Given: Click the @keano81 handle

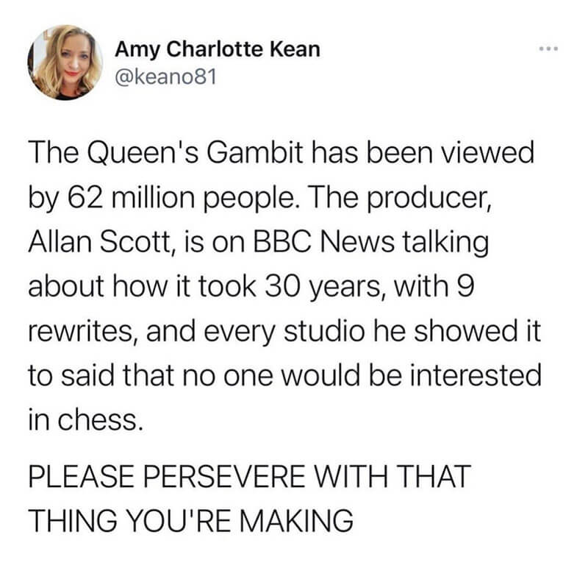Looking at the screenshot, I should point(166,77).
